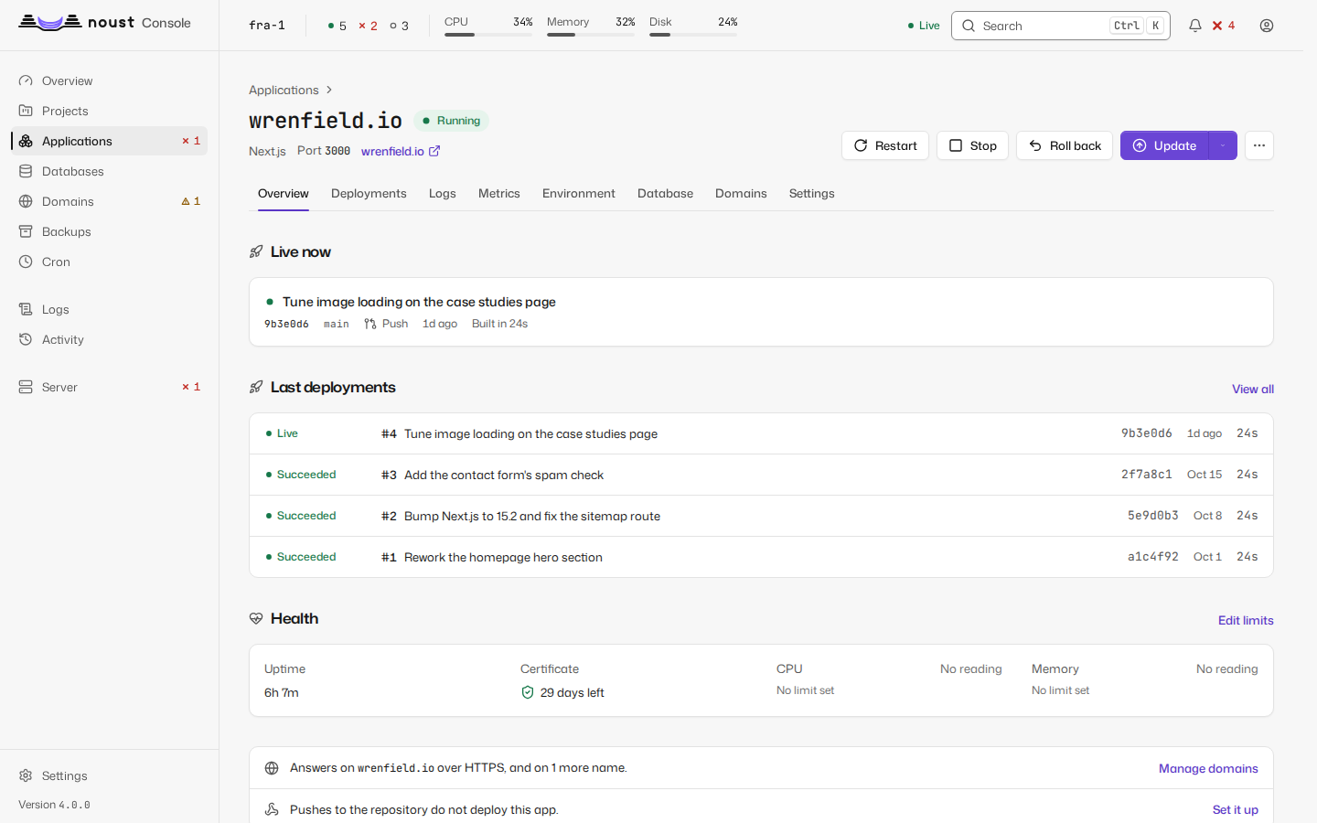Click the Applications breadcrumb chevron
The height and width of the screenshot is (823, 1317).
(329, 90)
